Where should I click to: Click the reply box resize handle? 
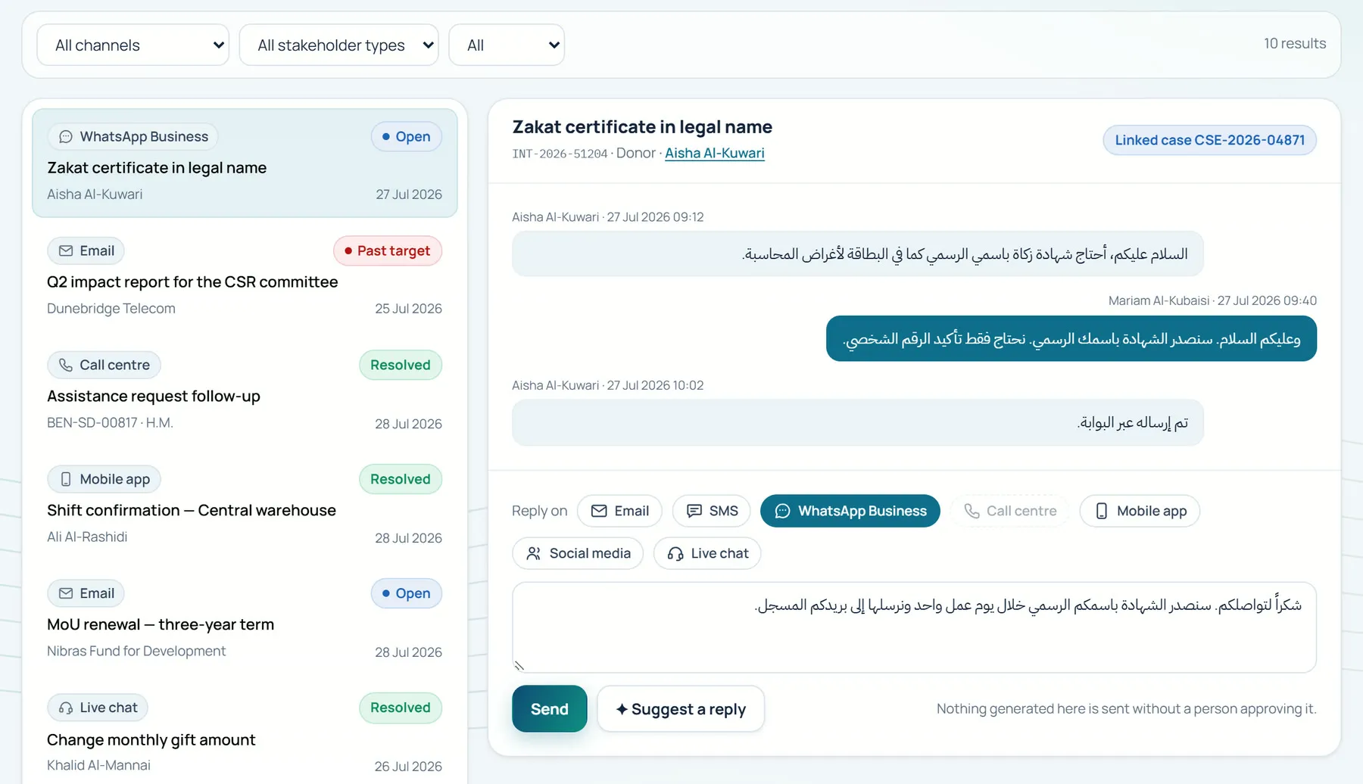(x=519, y=666)
